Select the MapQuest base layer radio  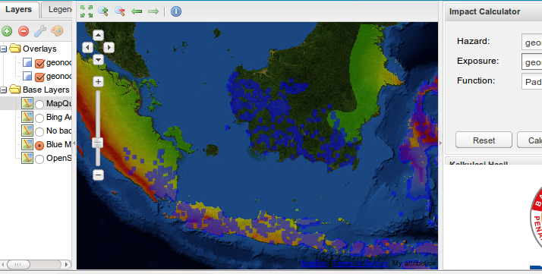pos(39,104)
